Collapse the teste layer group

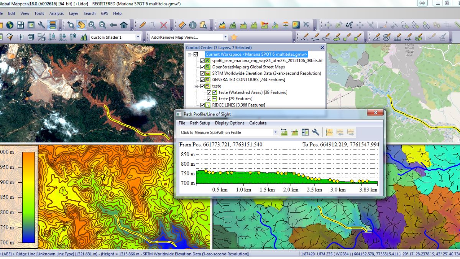[x=196, y=86]
